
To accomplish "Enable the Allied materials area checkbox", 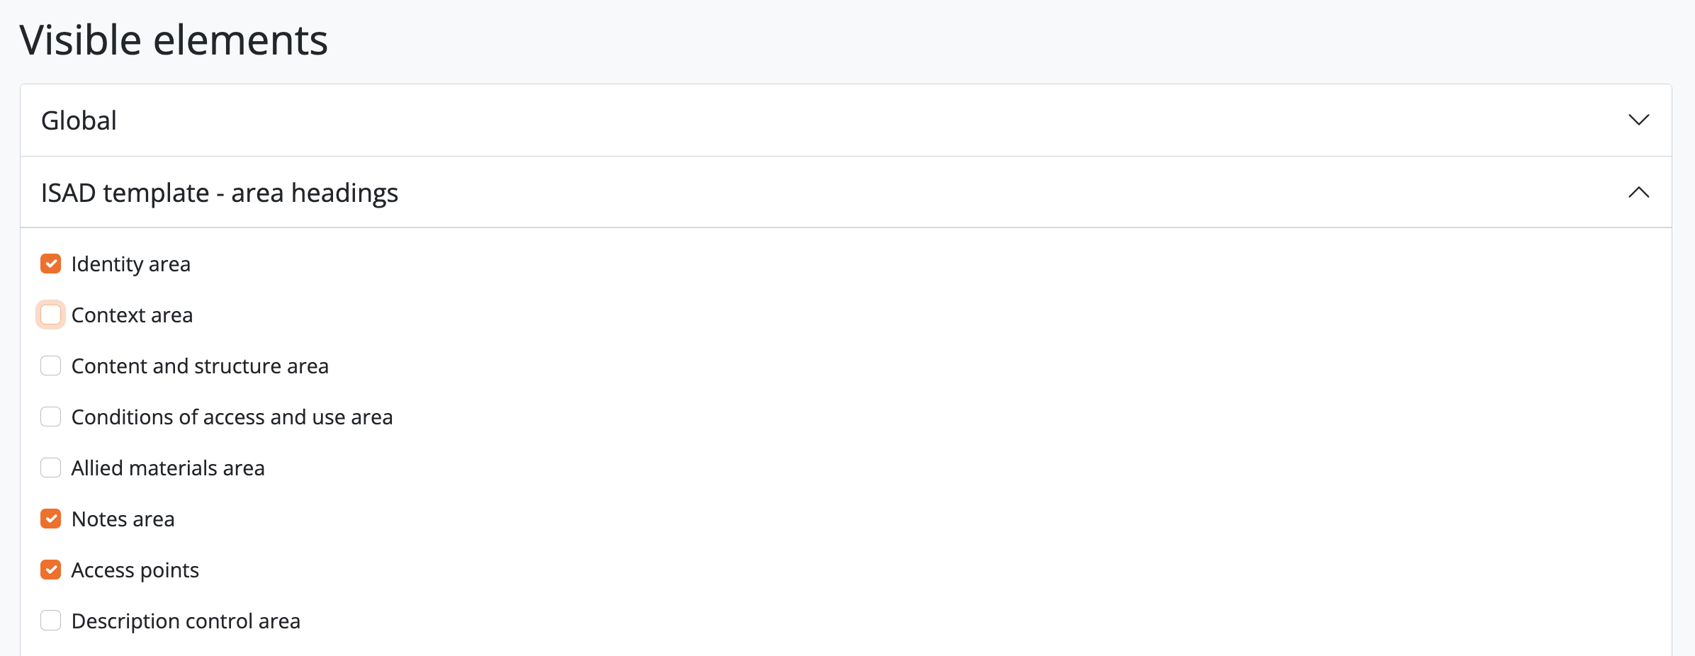I will pos(51,468).
